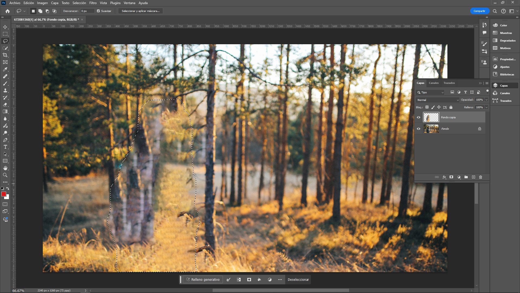Open layer style fx menu
520x293 pixels.
click(x=444, y=177)
